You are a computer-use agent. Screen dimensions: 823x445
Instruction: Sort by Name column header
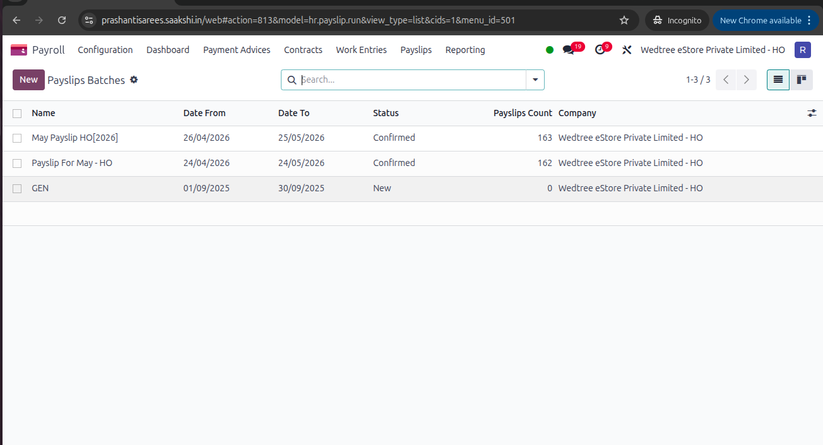pyautogui.click(x=44, y=113)
